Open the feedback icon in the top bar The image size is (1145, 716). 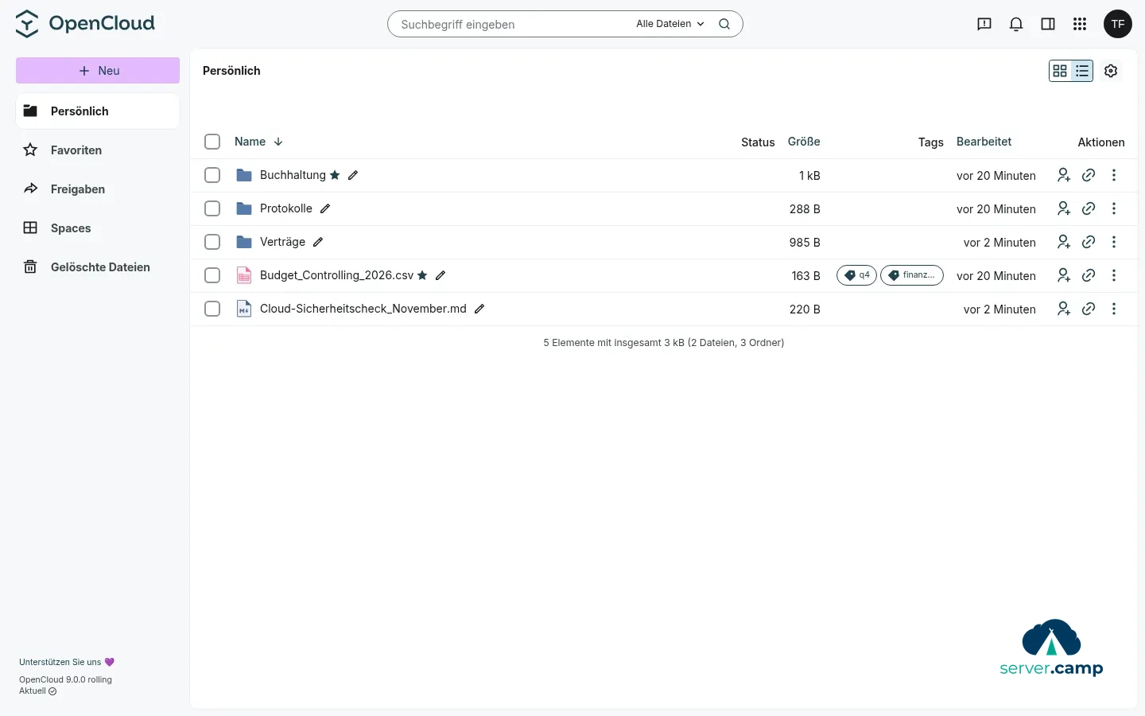pyautogui.click(x=984, y=24)
